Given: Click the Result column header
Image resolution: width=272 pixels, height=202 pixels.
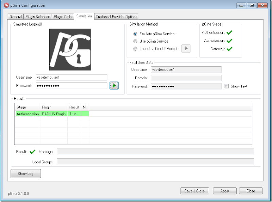Looking at the screenshot, I should 74,107.
